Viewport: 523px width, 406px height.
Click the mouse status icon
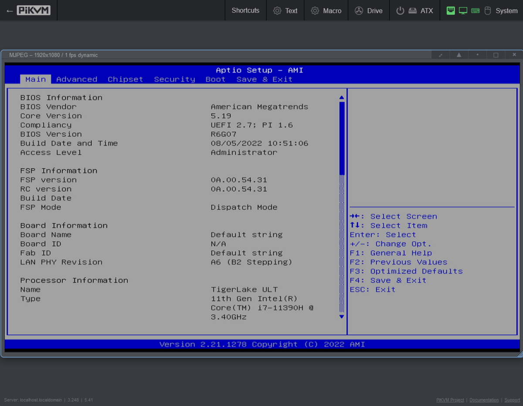click(x=488, y=10)
